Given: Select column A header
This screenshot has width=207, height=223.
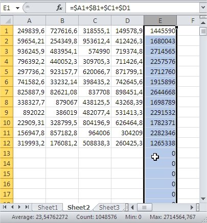Looking at the screenshot, I should [x=29, y=21].
